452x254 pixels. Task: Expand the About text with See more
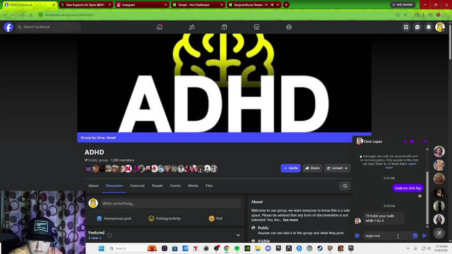(290, 220)
